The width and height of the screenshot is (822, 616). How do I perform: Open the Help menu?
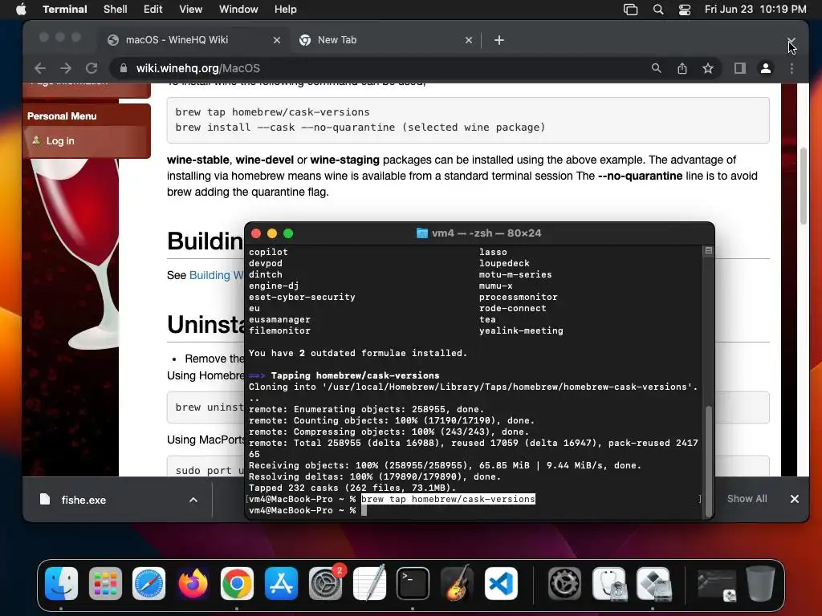[x=285, y=10]
